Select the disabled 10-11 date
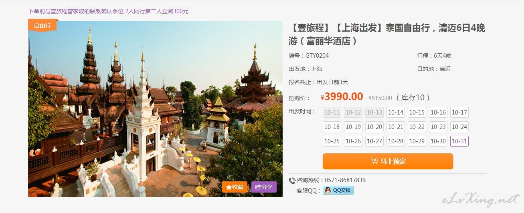Image resolution: width=524 pixels, height=213 pixels. 332,113
